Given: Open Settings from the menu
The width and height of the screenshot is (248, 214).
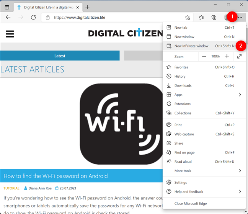Looking at the screenshot, I should (x=204, y=182).
